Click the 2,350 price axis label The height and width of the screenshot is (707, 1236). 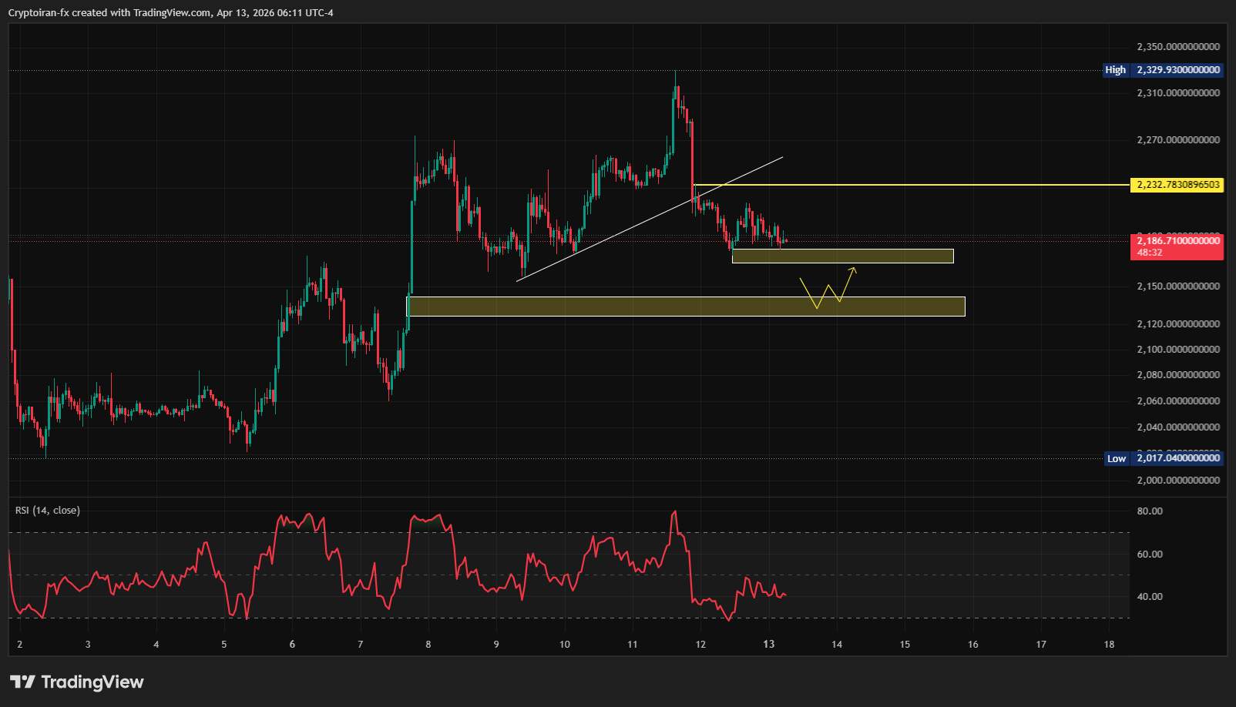pyautogui.click(x=1178, y=47)
